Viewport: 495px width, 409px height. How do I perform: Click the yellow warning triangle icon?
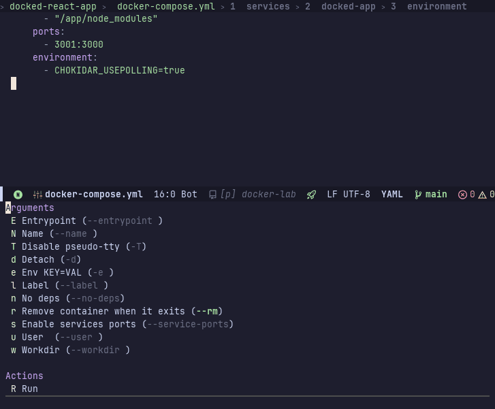(482, 195)
